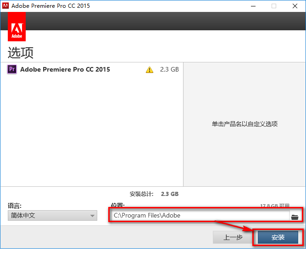Click the 安装 install button
306x257 pixels.
[x=278, y=237]
